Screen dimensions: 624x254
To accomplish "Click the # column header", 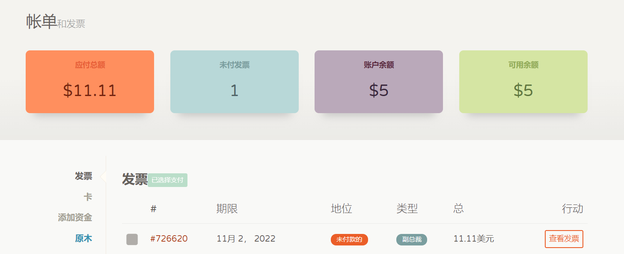I will (154, 209).
